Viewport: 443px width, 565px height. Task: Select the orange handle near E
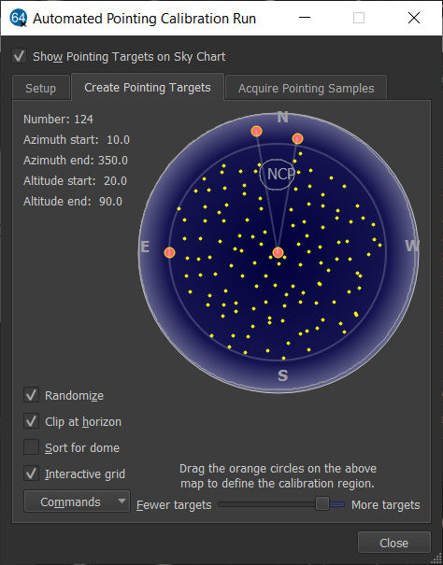pos(169,252)
